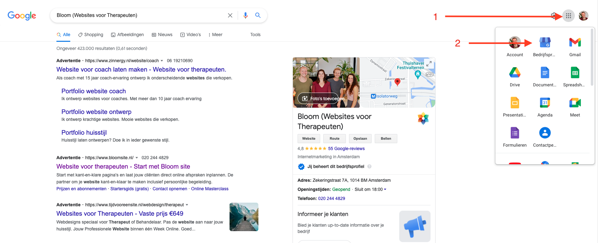
Task: Click the Internetmarketing in Amsterdam category text
Action: click(x=329, y=157)
